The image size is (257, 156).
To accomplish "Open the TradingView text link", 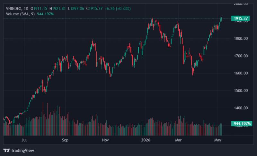I will point(22,151).
